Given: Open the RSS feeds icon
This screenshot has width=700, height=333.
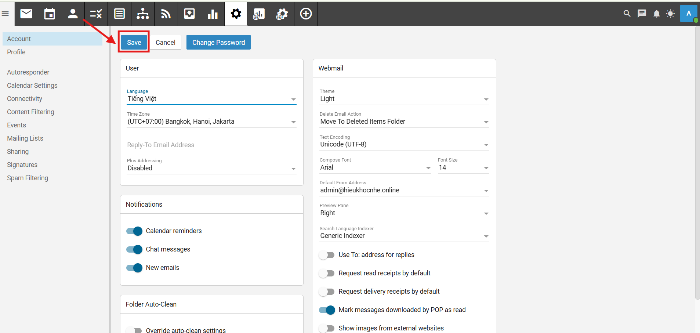Looking at the screenshot, I should (x=166, y=14).
